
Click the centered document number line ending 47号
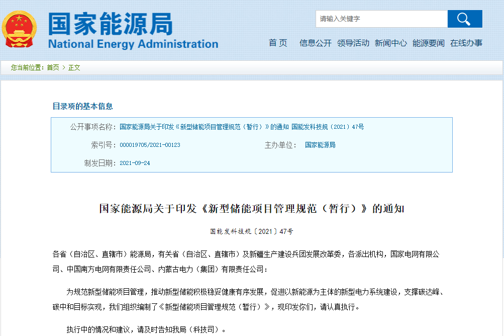[252, 231]
